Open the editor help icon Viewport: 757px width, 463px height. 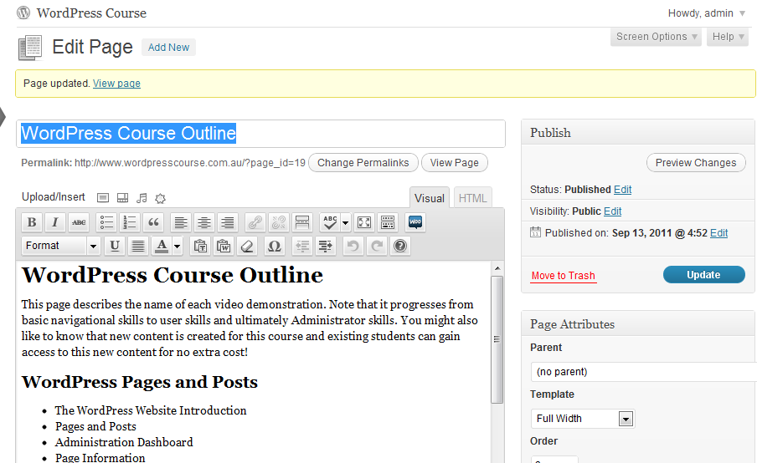click(x=400, y=246)
